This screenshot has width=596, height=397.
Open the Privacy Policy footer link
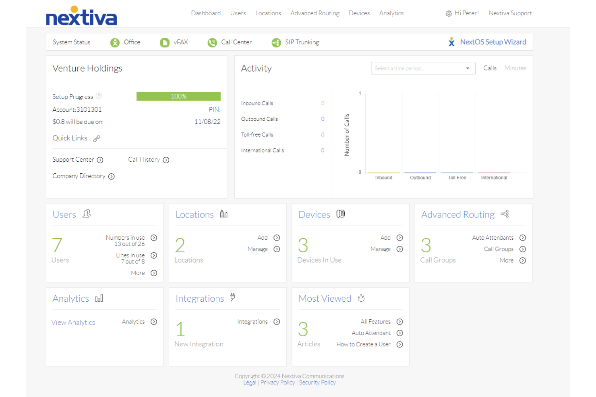click(278, 383)
